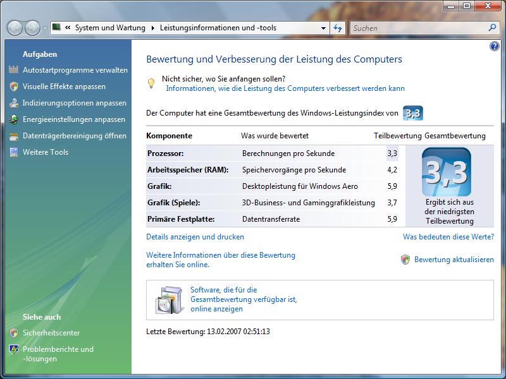Click Desktopleistung für Windows Aero text
Screen dimensions: 506x379
(x=300, y=186)
